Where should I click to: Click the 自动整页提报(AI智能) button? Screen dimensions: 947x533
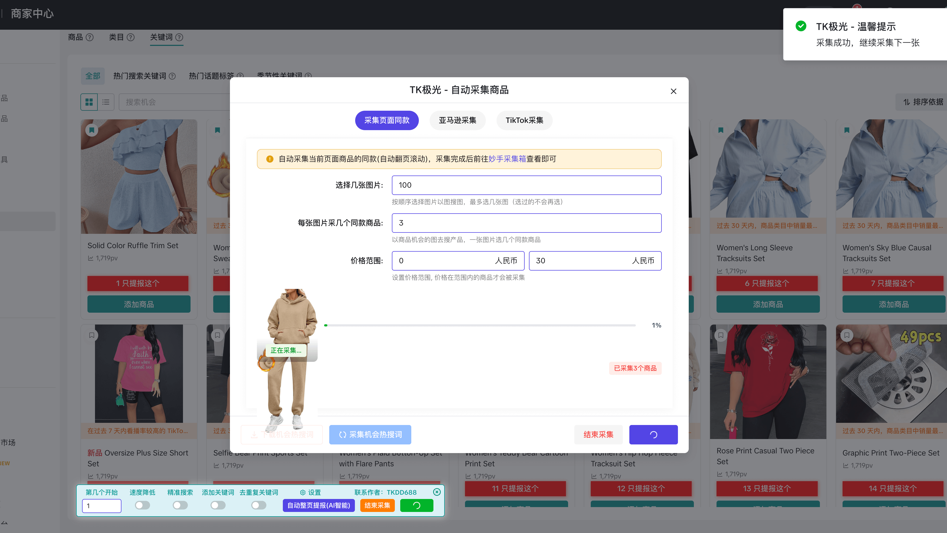318,505
